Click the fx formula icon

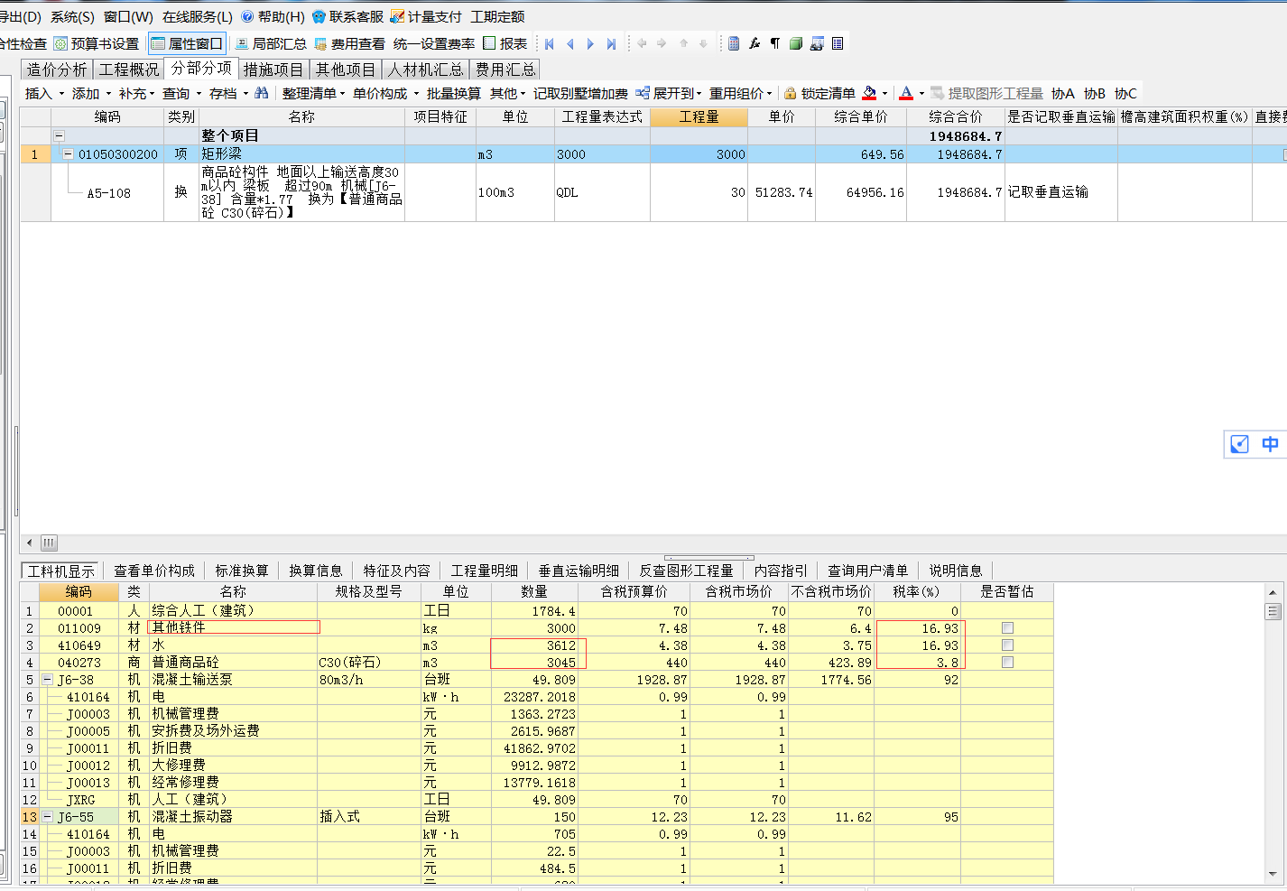point(755,43)
